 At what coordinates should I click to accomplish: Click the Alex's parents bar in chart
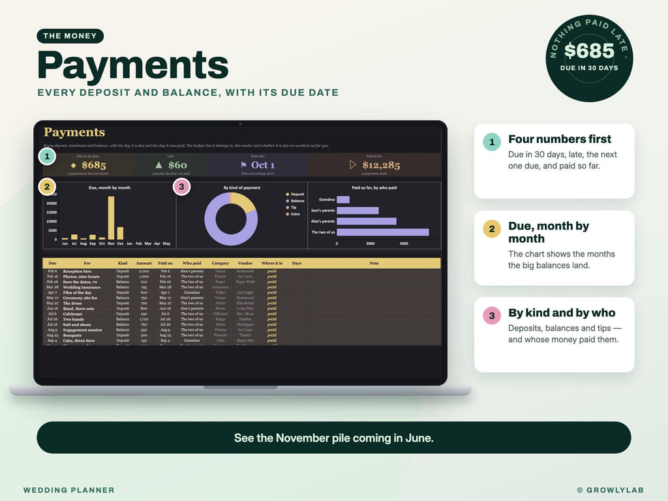(x=367, y=221)
